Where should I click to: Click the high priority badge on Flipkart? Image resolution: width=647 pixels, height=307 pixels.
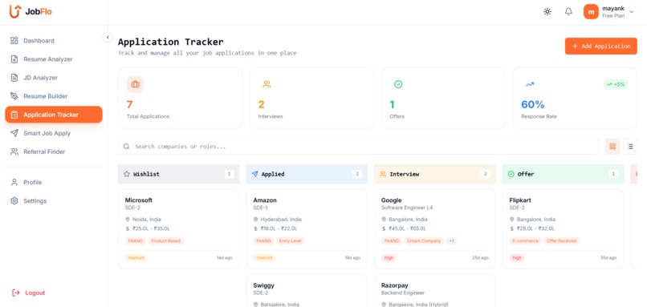(x=517, y=257)
